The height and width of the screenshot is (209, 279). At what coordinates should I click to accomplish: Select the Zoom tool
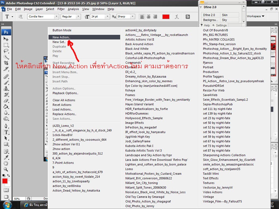[x=6, y=169]
